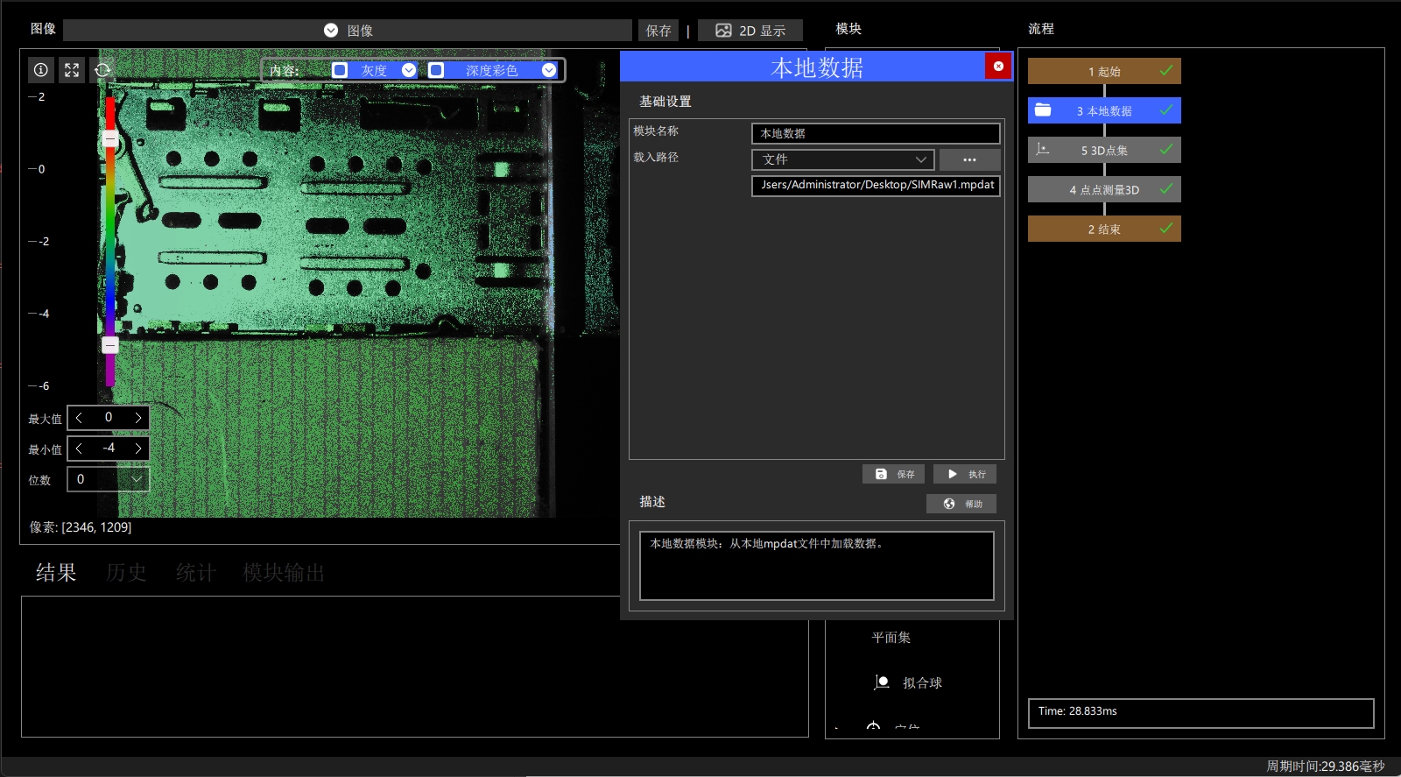The height and width of the screenshot is (777, 1401).
Task: Click the fit-to-view expand icon
Action: (72, 70)
